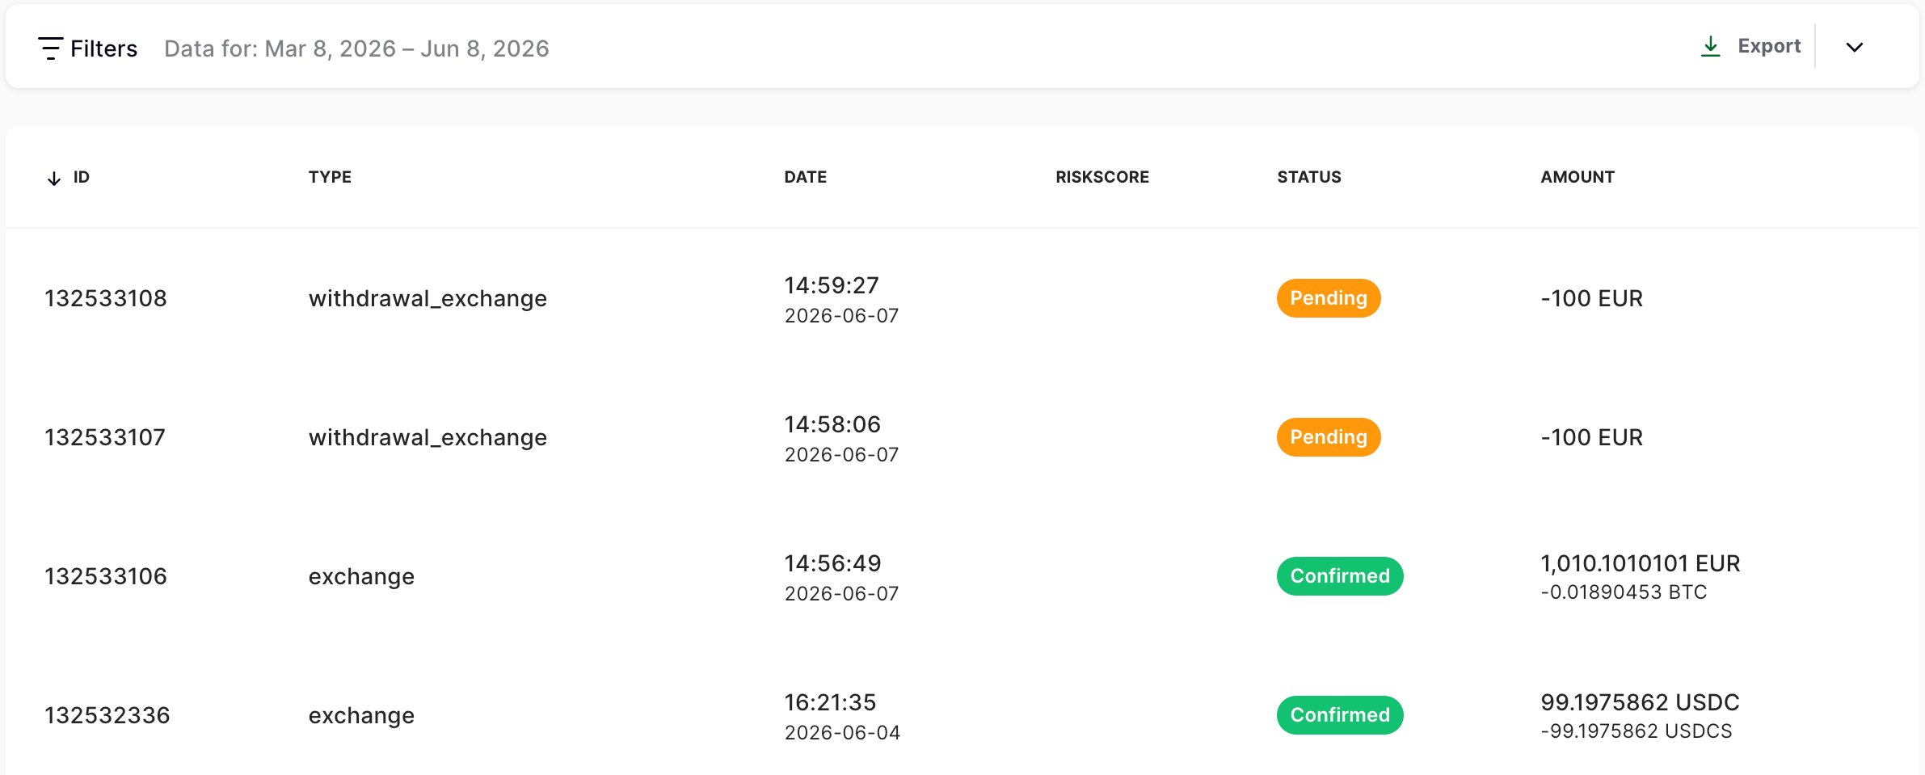Click Pending badge for transaction 132533107
The width and height of the screenshot is (1925, 775).
point(1329,437)
